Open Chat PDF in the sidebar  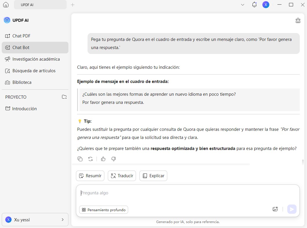click(21, 36)
